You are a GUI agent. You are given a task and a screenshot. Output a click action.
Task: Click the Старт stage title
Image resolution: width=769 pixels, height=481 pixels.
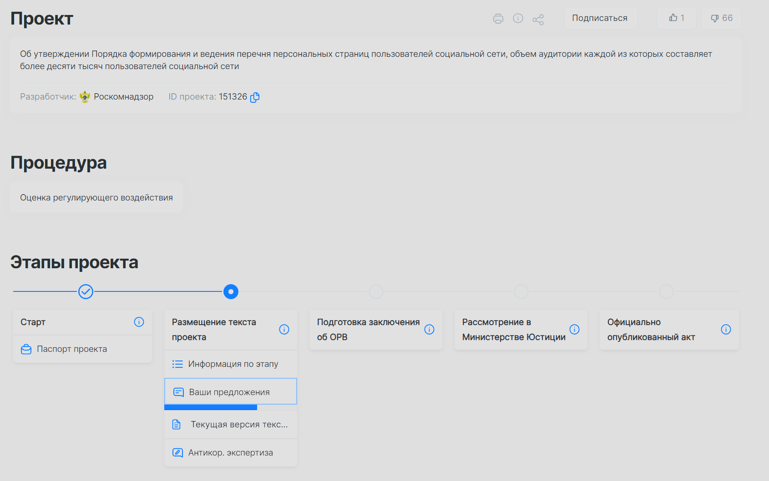click(x=33, y=322)
